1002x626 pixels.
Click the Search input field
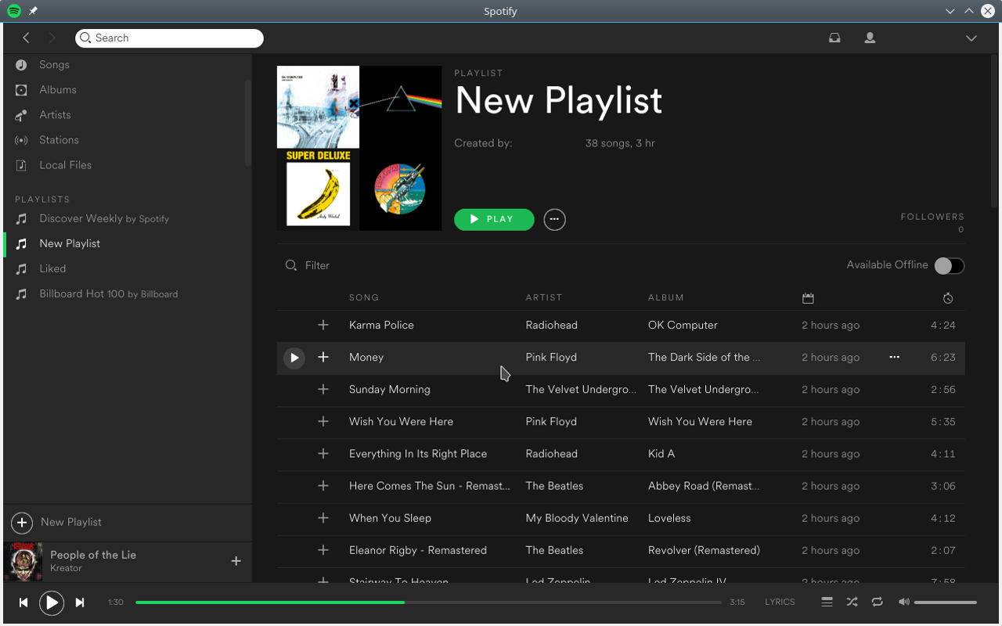tap(169, 38)
